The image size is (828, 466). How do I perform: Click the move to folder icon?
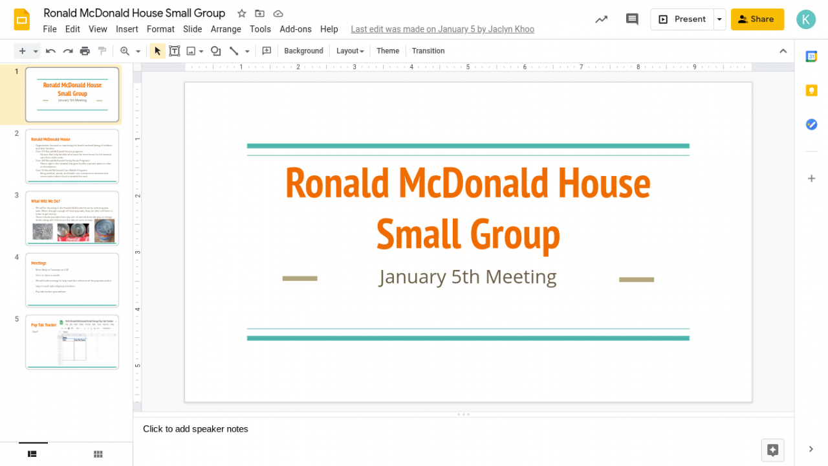tap(260, 14)
